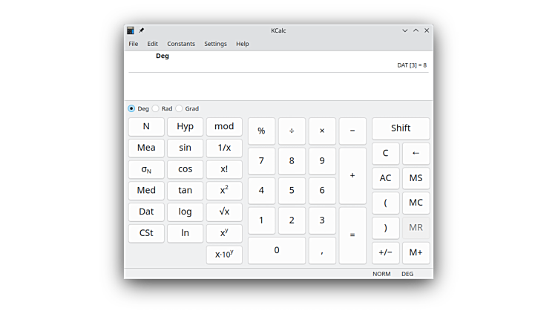The width and height of the screenshot is (558, 314).
Task: Open the Help menu
Action: tap(243, 44)
